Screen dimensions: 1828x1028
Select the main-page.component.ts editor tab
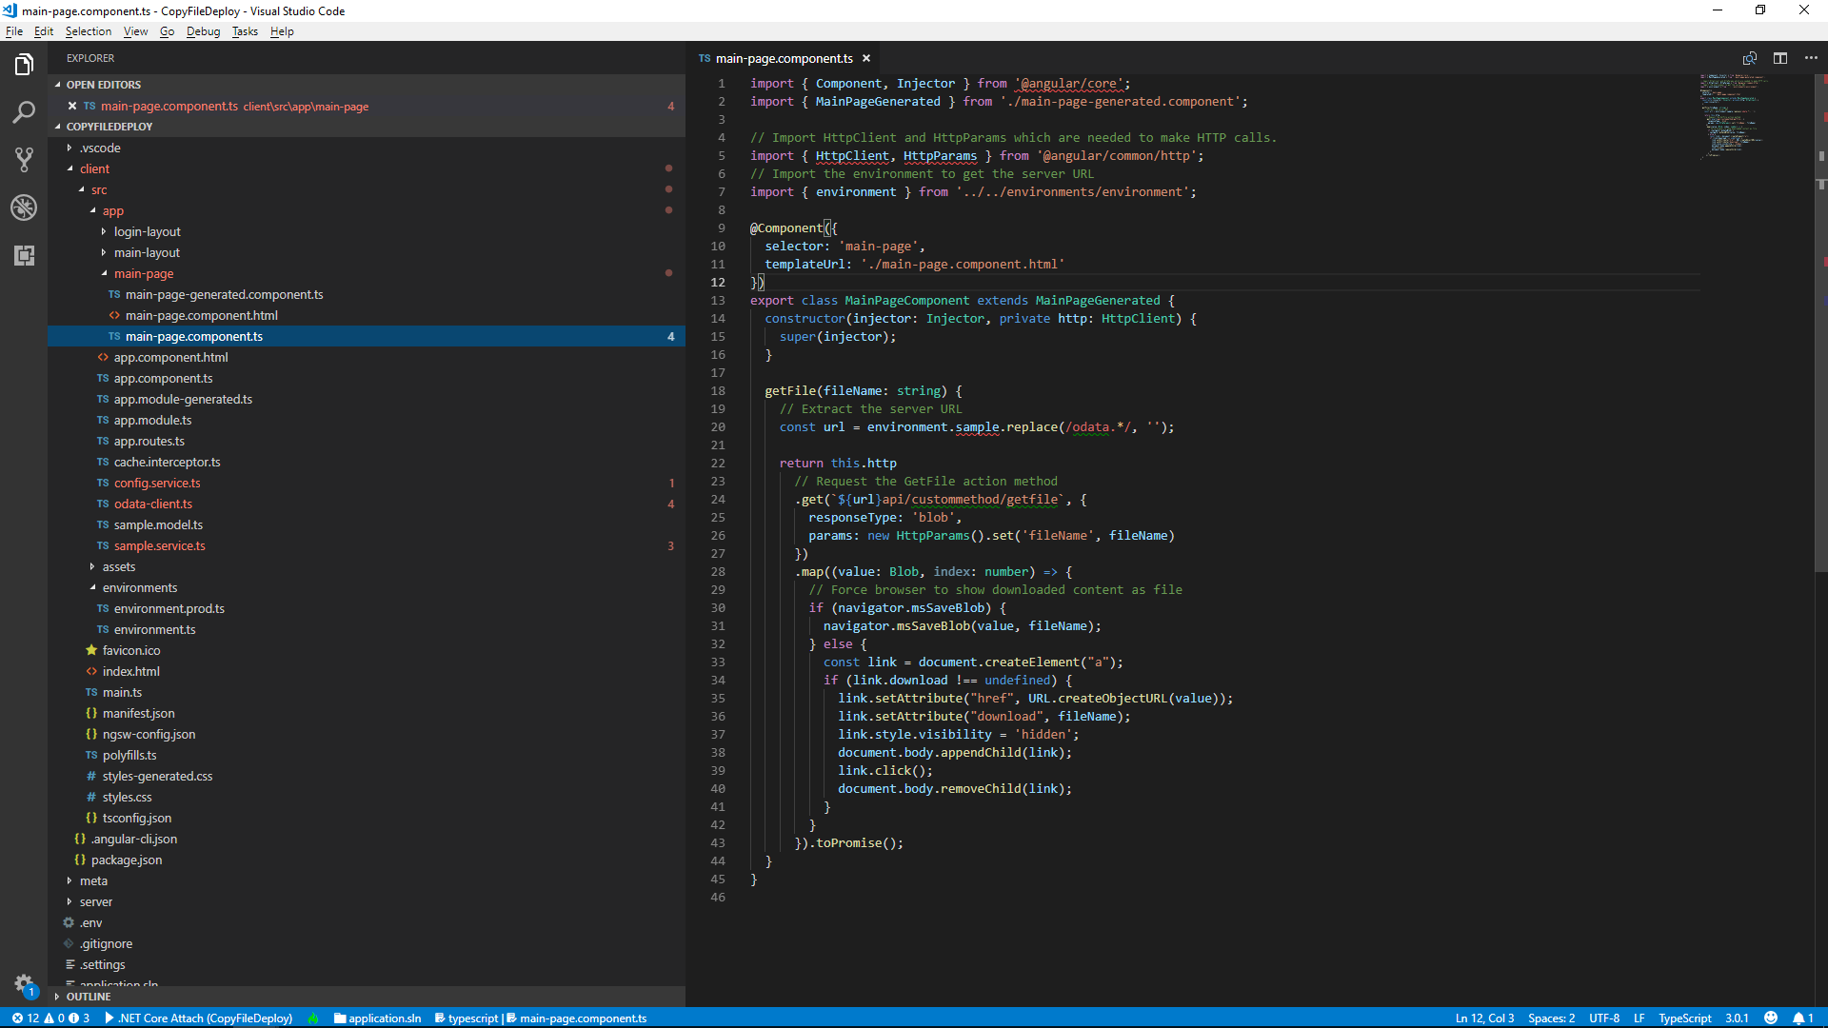pyautogui.click(x=784, y=58)
